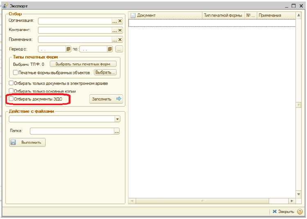Enable Отбирать документы ЭДО checkbox
Screen dimensions: 307x219
(11, 99)
